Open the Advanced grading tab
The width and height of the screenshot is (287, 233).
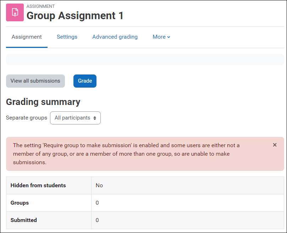click(115, 37)
